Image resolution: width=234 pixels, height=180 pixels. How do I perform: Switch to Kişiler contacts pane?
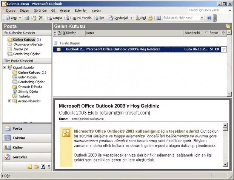pos(27,147)
